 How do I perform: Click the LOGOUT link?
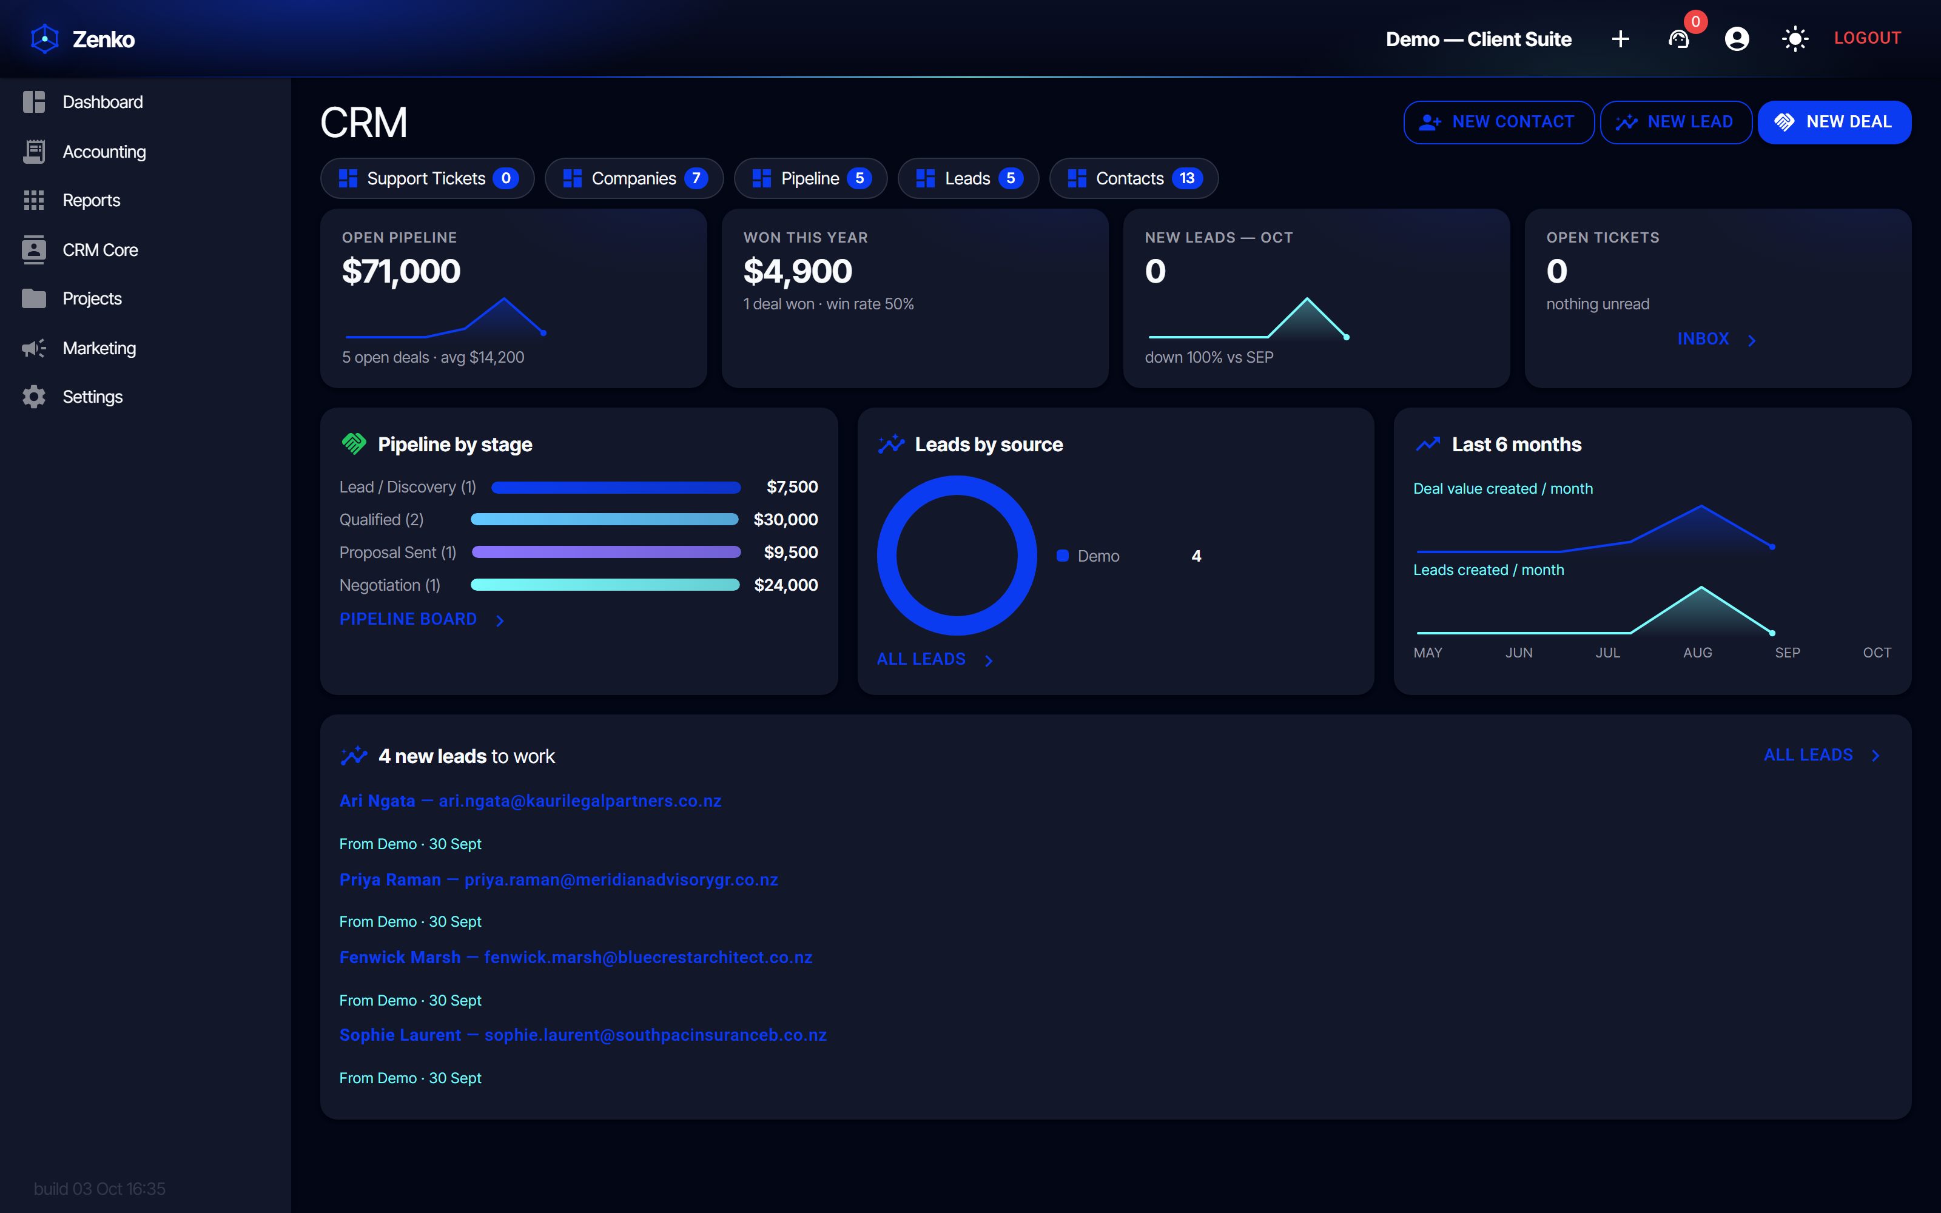[1867, 38]
